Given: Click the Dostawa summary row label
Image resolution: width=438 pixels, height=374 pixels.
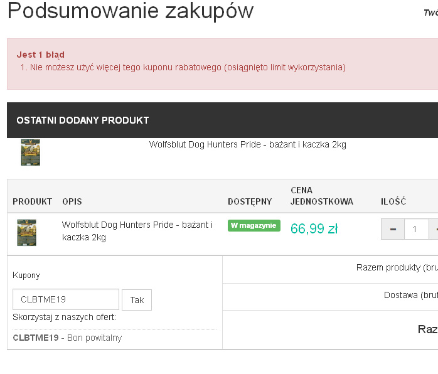Looking at the screenshot, I should point(411,295).
